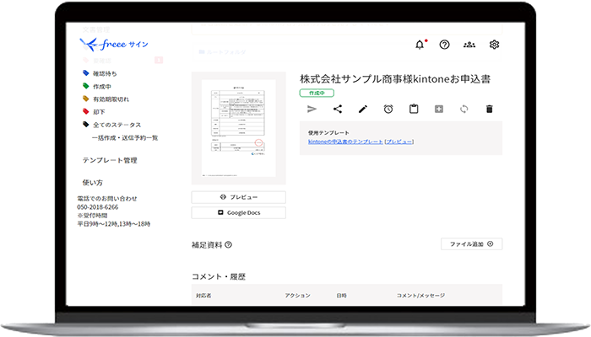Click the send paper plane icon
Image resolution: width=591 pixels, height=337 pixels.
pos(312,109)
